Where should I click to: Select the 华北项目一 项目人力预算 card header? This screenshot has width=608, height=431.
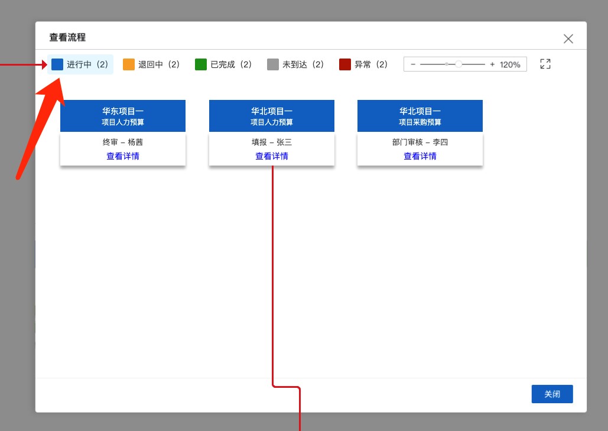272,116
